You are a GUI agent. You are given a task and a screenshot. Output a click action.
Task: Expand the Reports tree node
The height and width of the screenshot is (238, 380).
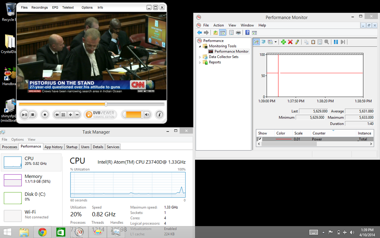point(200,62)
